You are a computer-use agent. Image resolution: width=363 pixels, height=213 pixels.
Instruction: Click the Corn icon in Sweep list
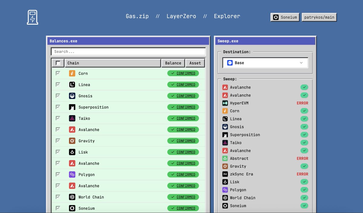tap(225, 111)
